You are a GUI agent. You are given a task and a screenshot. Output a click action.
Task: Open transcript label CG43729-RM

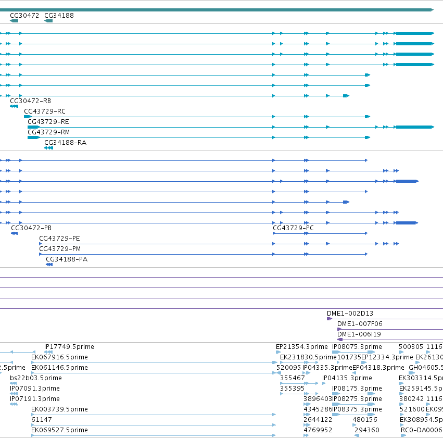click(48, 132)
